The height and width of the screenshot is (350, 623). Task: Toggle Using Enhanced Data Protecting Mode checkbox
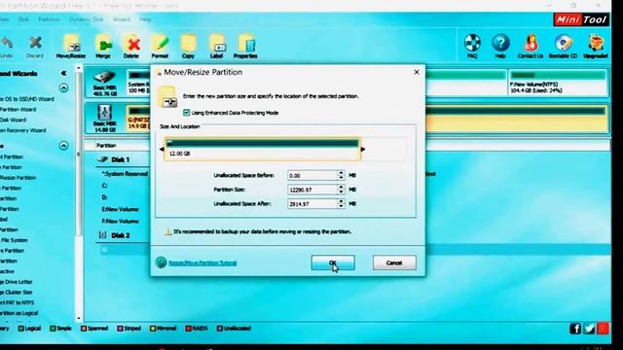tap(186, 113)
